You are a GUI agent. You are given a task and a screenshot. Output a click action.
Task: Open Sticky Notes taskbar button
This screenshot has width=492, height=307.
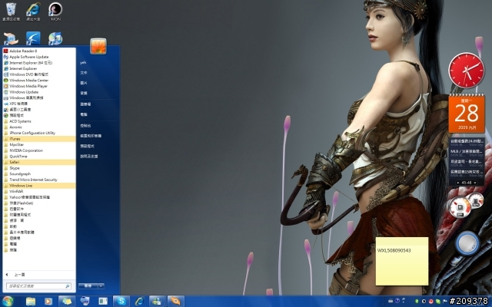click(x=67, y=302)
